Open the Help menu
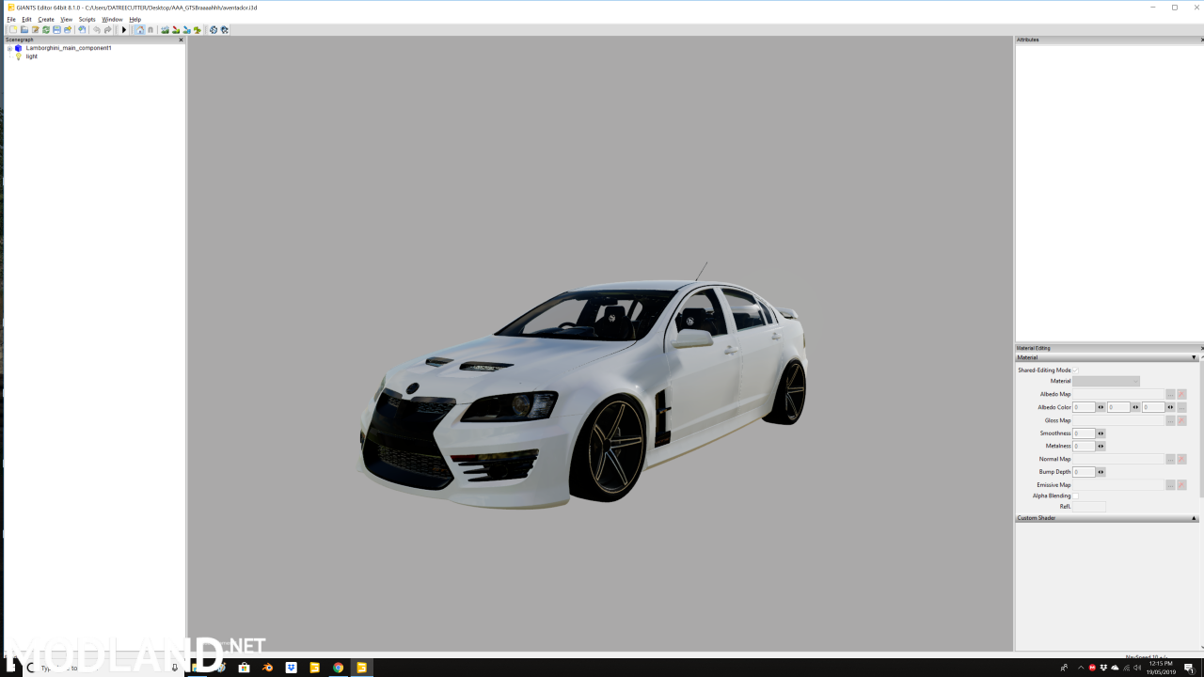 point(135,19)
